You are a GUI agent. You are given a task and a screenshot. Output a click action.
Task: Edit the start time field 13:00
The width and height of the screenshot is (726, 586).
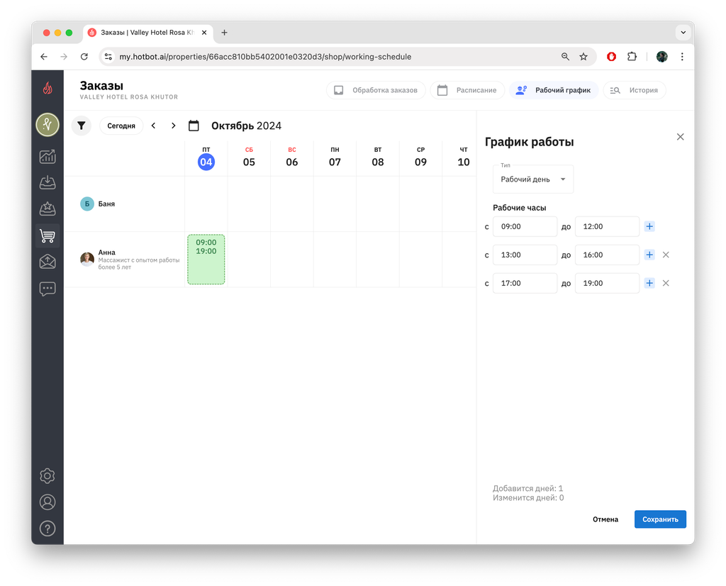click(525, 255)
